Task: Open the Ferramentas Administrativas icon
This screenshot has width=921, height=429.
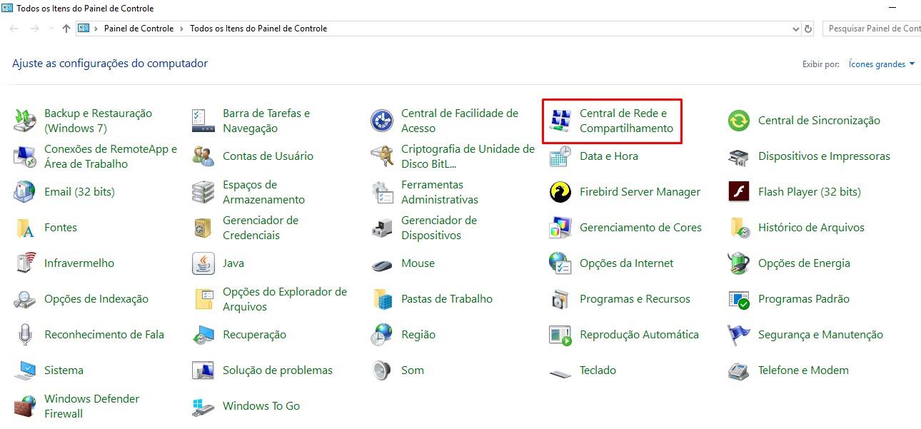Action: [382, 192]
